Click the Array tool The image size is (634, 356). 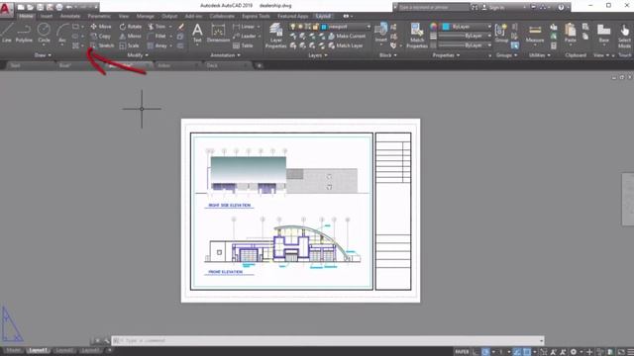[x=158, y=45]
